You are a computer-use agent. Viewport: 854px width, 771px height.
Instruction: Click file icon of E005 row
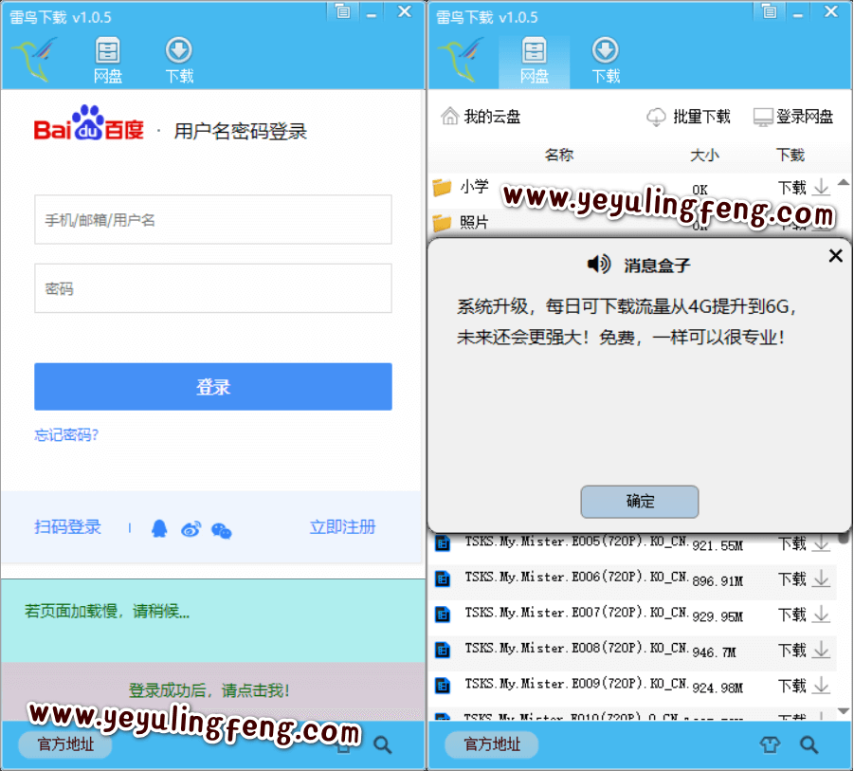coord(443,543)
